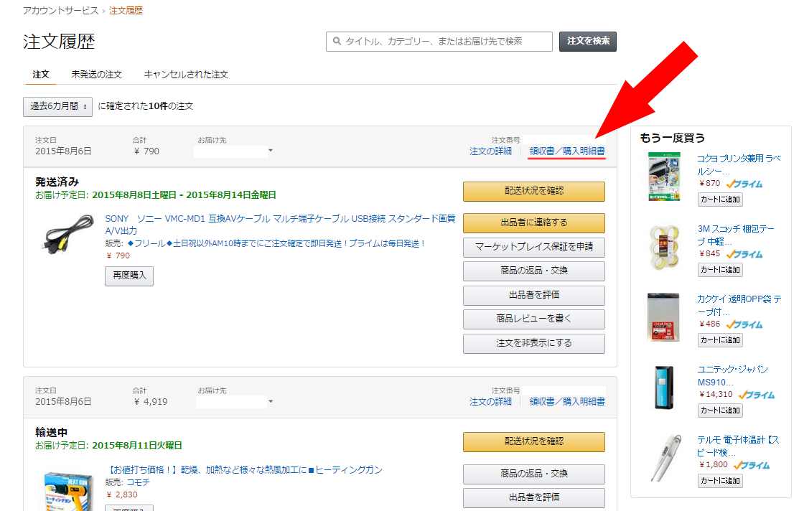Open the Terumo thermometer thumbnail

click(666, 458)
